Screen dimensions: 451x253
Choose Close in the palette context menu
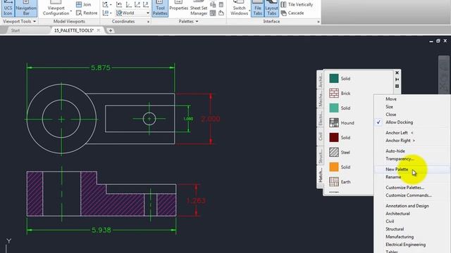[x=391, y=115]
